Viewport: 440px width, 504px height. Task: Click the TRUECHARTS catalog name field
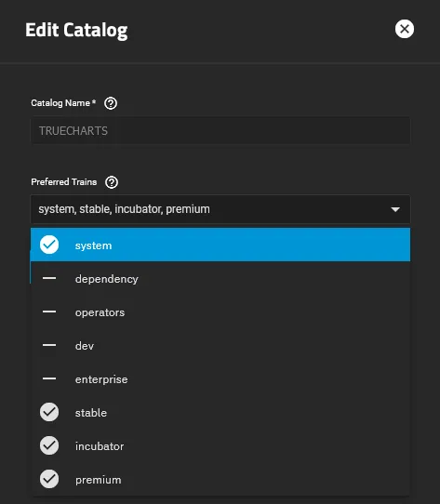(x=220, y=131)
